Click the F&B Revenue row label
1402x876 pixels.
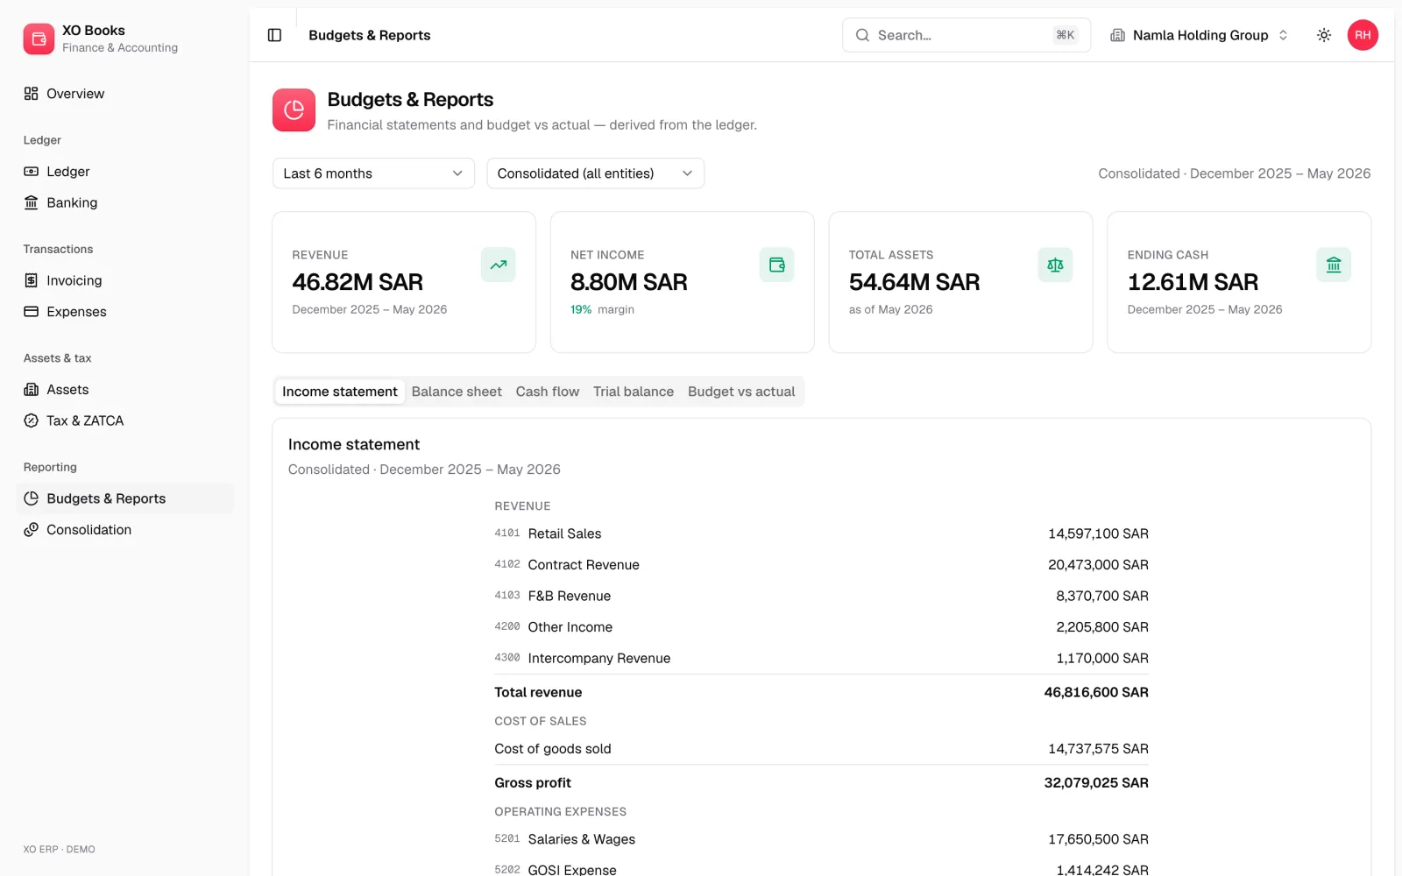(x=570, y=596)
